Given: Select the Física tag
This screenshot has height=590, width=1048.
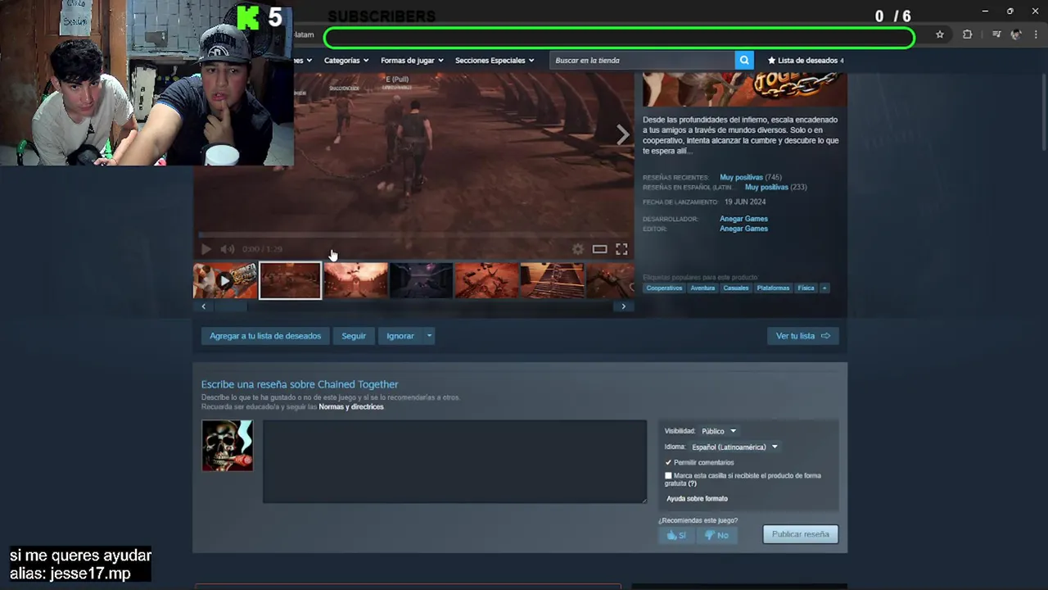Looking at the screenshot, I should pos(806,288).
